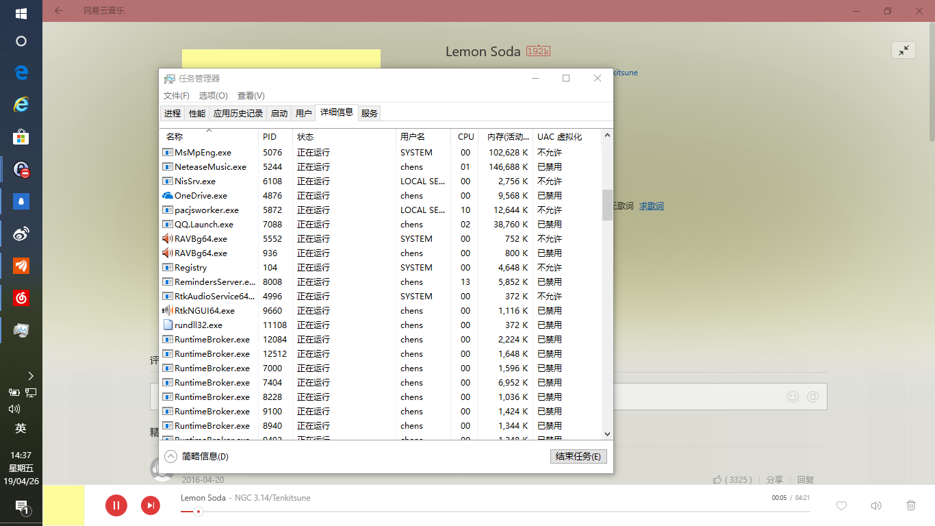Screen dimensions: 935x526
Task: Click the trash icon in the player bar
Action: (911, 505)
